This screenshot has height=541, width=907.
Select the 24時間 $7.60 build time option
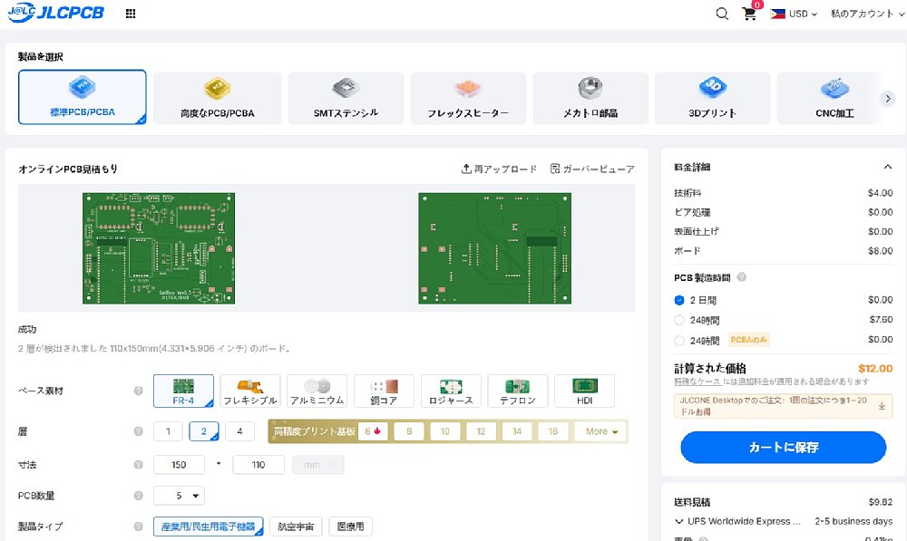[x=679, y=320]
